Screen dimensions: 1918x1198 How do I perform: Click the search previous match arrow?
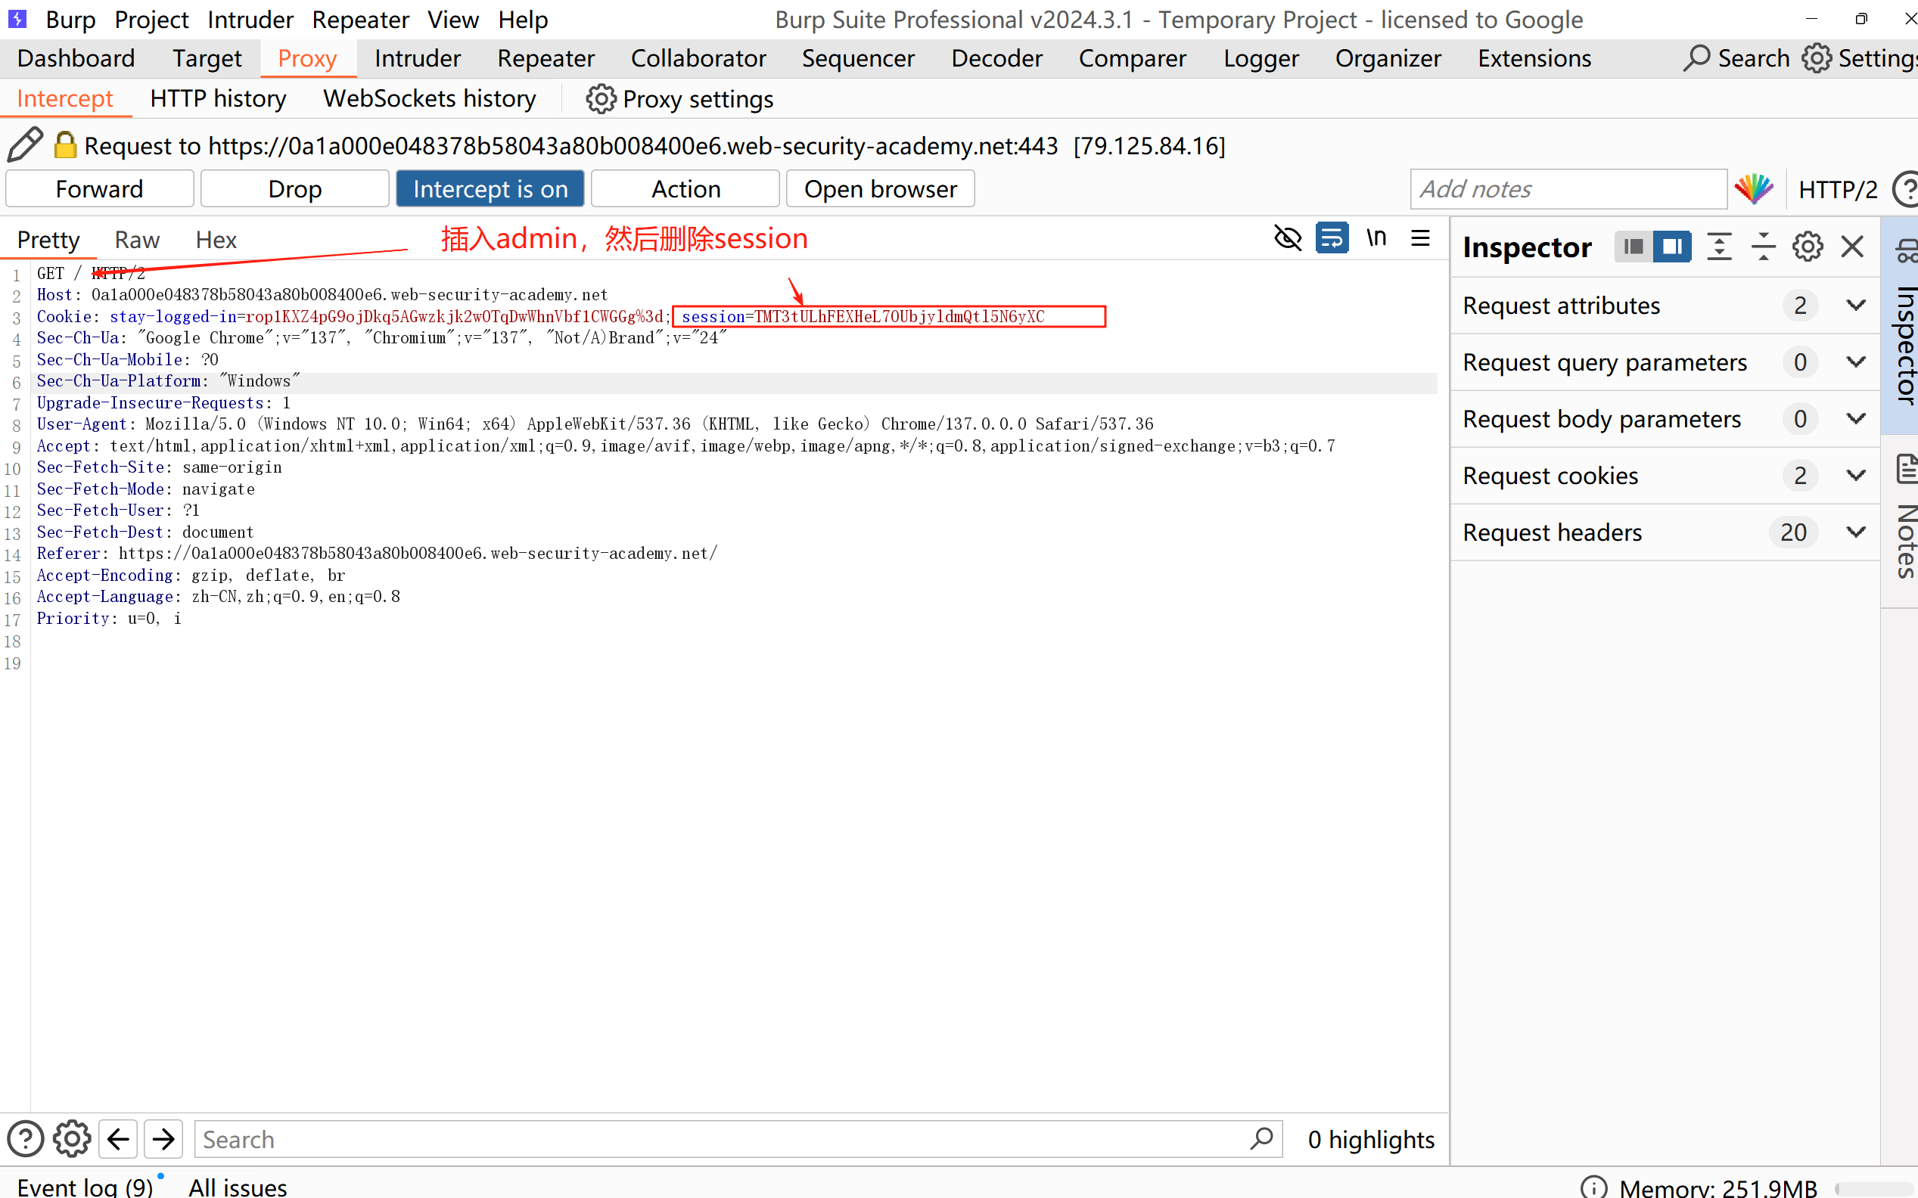[x=118, y=1139]
